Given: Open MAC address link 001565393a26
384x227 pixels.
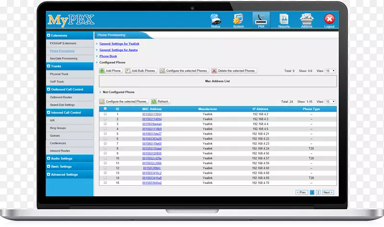Looking at the screenshot, I should [152, 138].
